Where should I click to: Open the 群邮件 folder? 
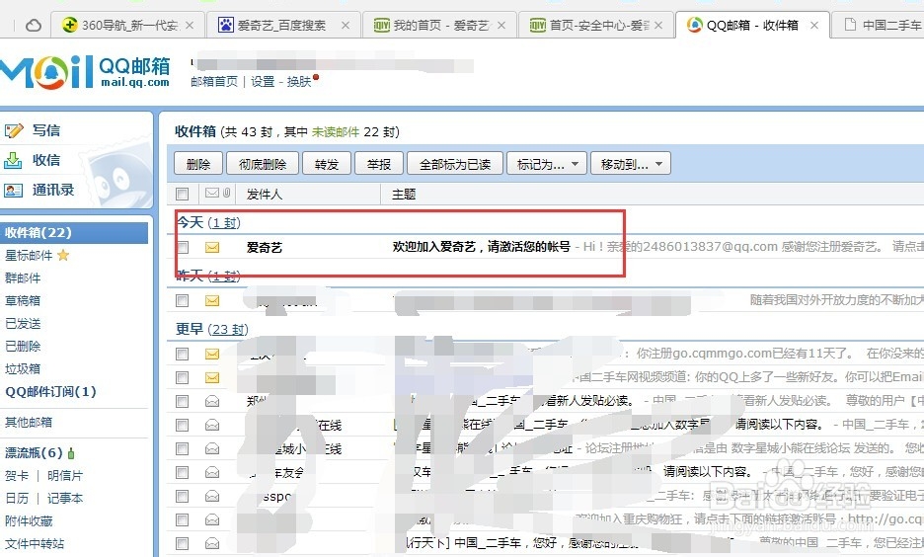click(x=23, y=278)
